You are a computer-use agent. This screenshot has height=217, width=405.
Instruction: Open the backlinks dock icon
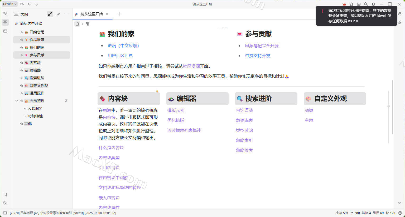pyautogui.click(x=400, y=203)
